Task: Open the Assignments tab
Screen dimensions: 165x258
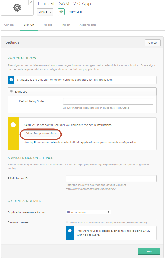Action: tap(88, 25)
